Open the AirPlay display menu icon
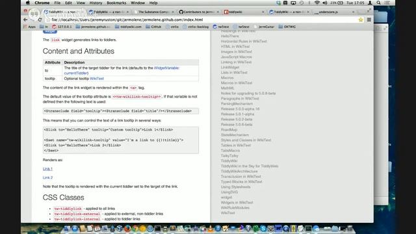 293,3
